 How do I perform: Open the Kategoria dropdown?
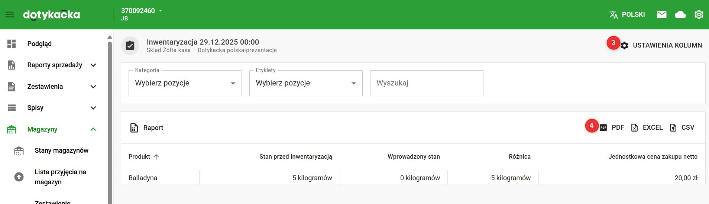[185, 83]
